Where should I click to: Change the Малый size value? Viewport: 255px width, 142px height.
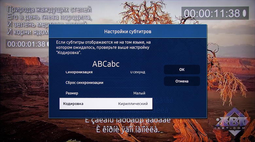tap(139, 93)
